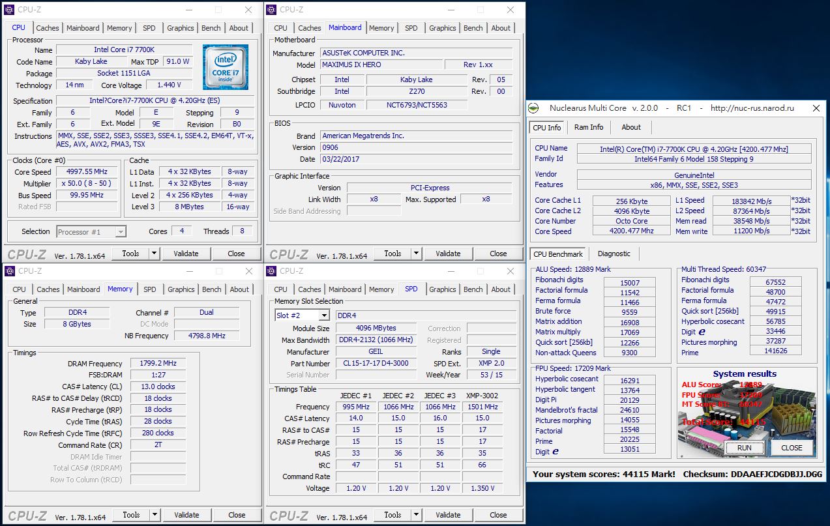Click the Close button in the Mainboard CPU-Z window
This screenshot has height=526, width=830.
point(498,254)
